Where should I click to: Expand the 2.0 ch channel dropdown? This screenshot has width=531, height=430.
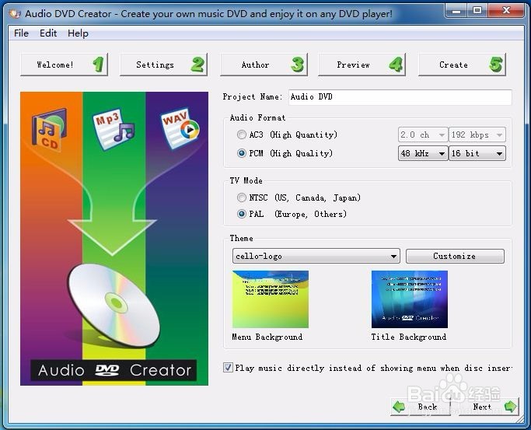point(423,135)
